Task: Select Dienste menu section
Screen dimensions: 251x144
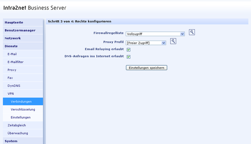Action: point(23,46)
